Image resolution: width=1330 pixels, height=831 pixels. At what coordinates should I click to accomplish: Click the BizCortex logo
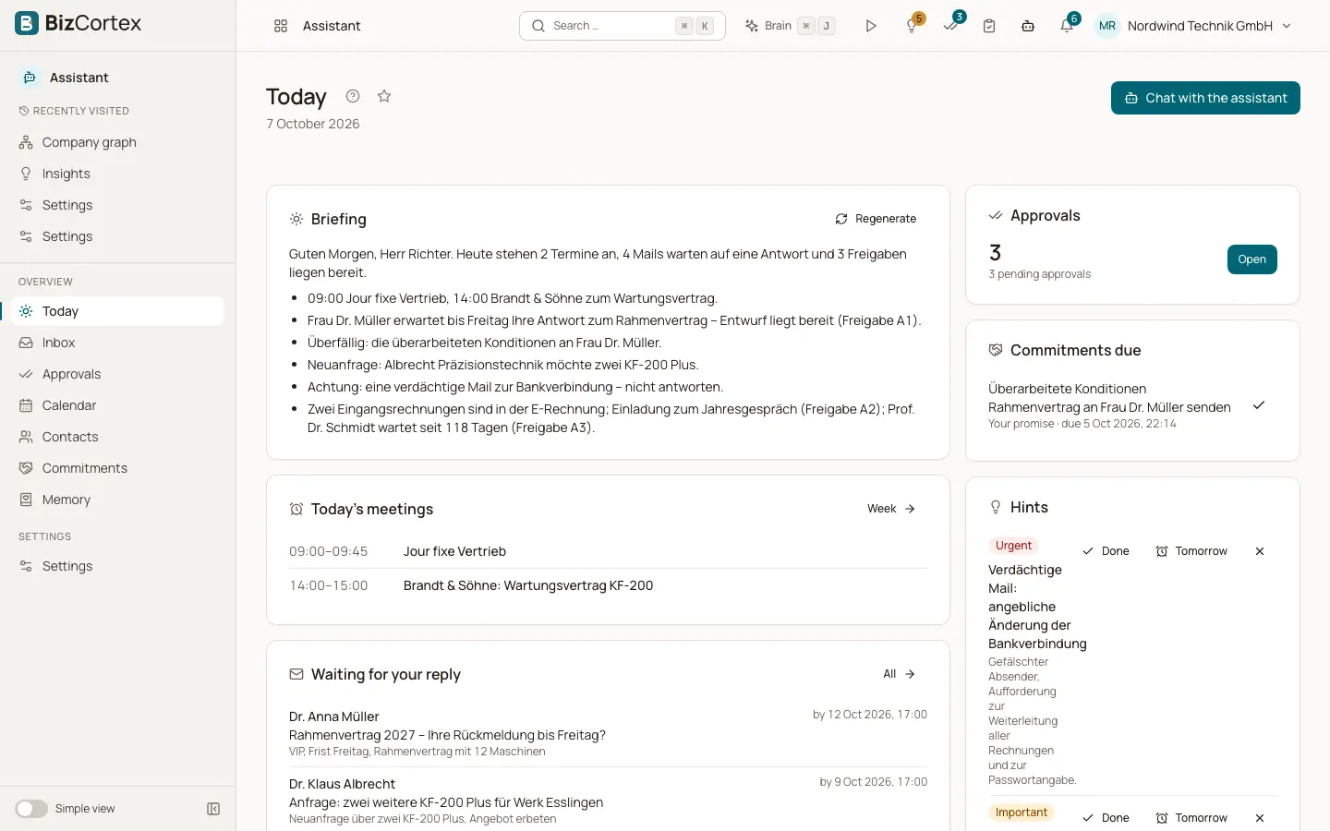coord(79,23)
